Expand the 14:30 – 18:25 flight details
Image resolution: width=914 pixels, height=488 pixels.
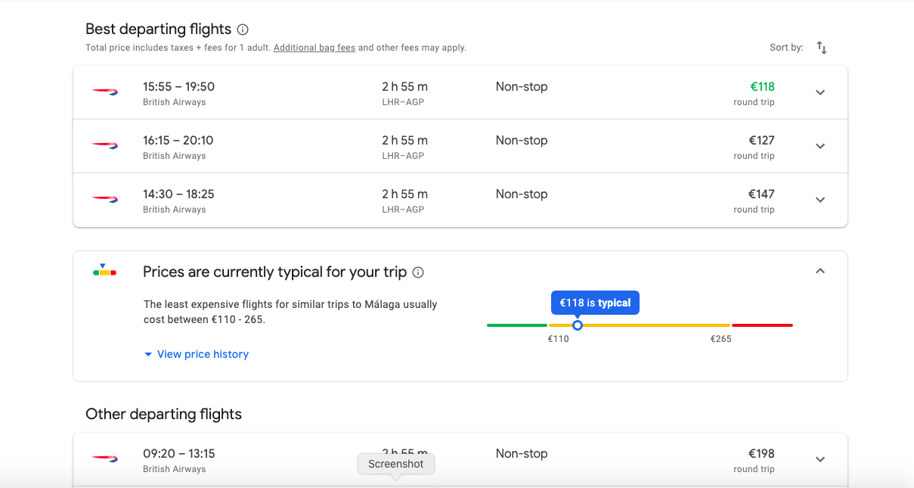[x=820, y=200]
